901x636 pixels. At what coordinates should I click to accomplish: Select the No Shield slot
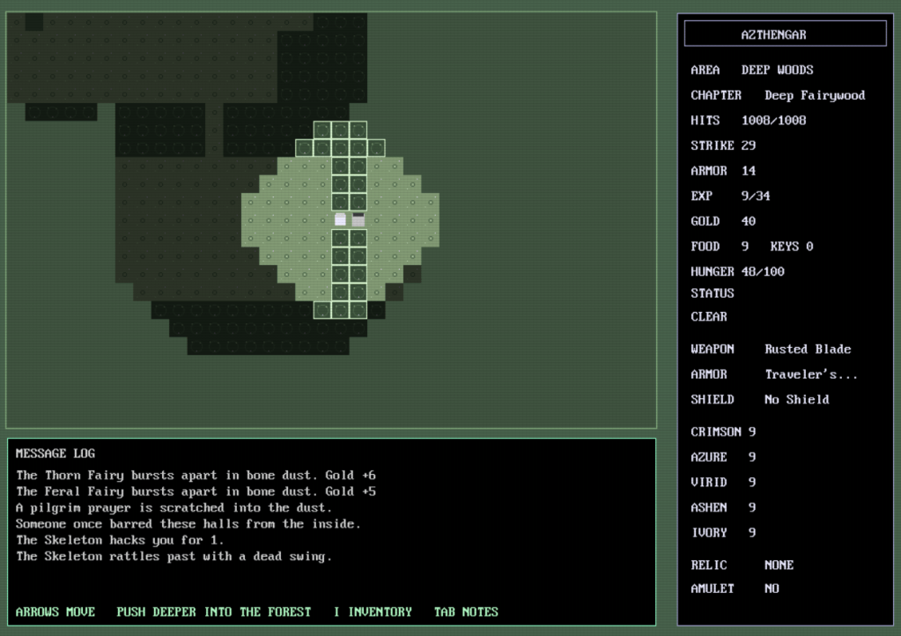pyautogui.click(x=796, y=399)
